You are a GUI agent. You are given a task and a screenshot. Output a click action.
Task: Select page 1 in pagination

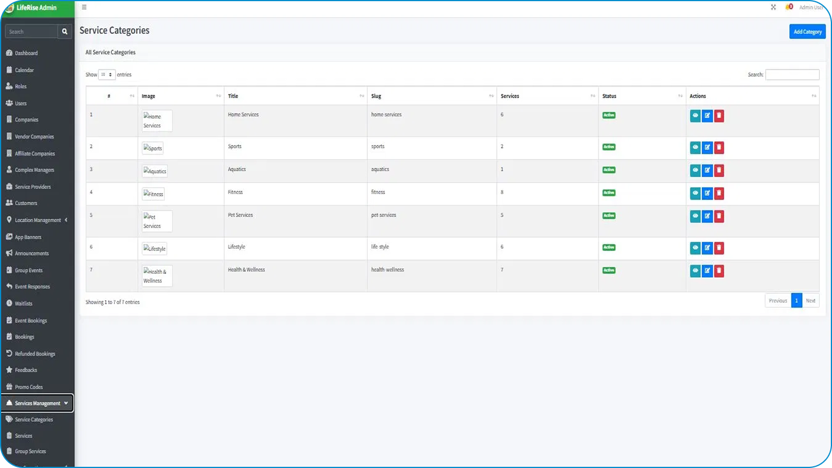(x=796, y=301)
